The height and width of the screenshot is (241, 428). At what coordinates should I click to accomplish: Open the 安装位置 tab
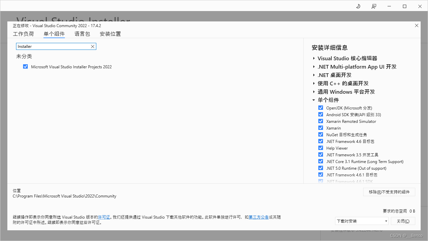pyautogui.click(x=110, y=33)
